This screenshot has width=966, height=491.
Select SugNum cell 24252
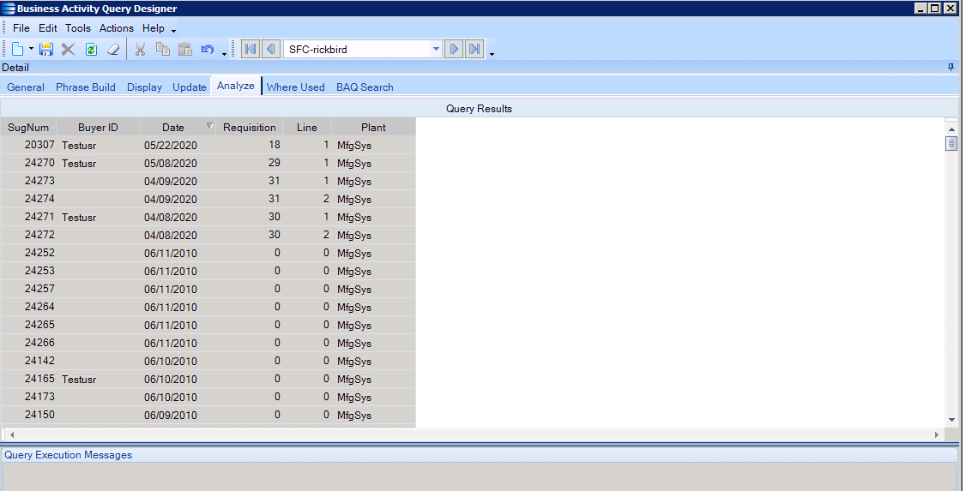click(x=29, y=253)
